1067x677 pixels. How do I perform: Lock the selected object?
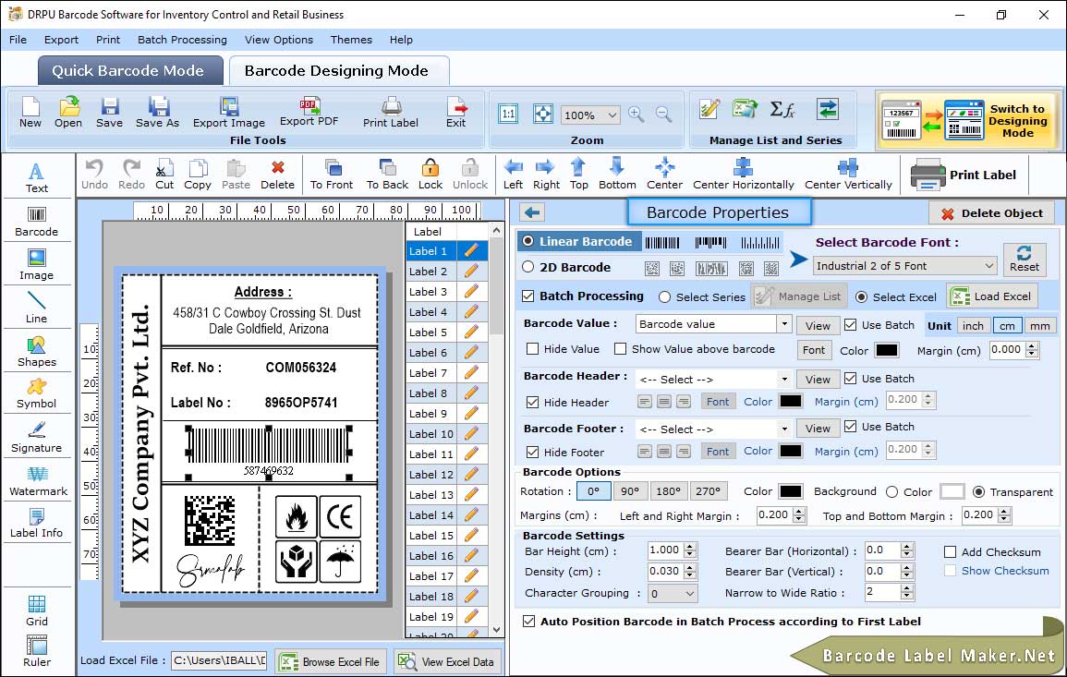pos(430,175)
